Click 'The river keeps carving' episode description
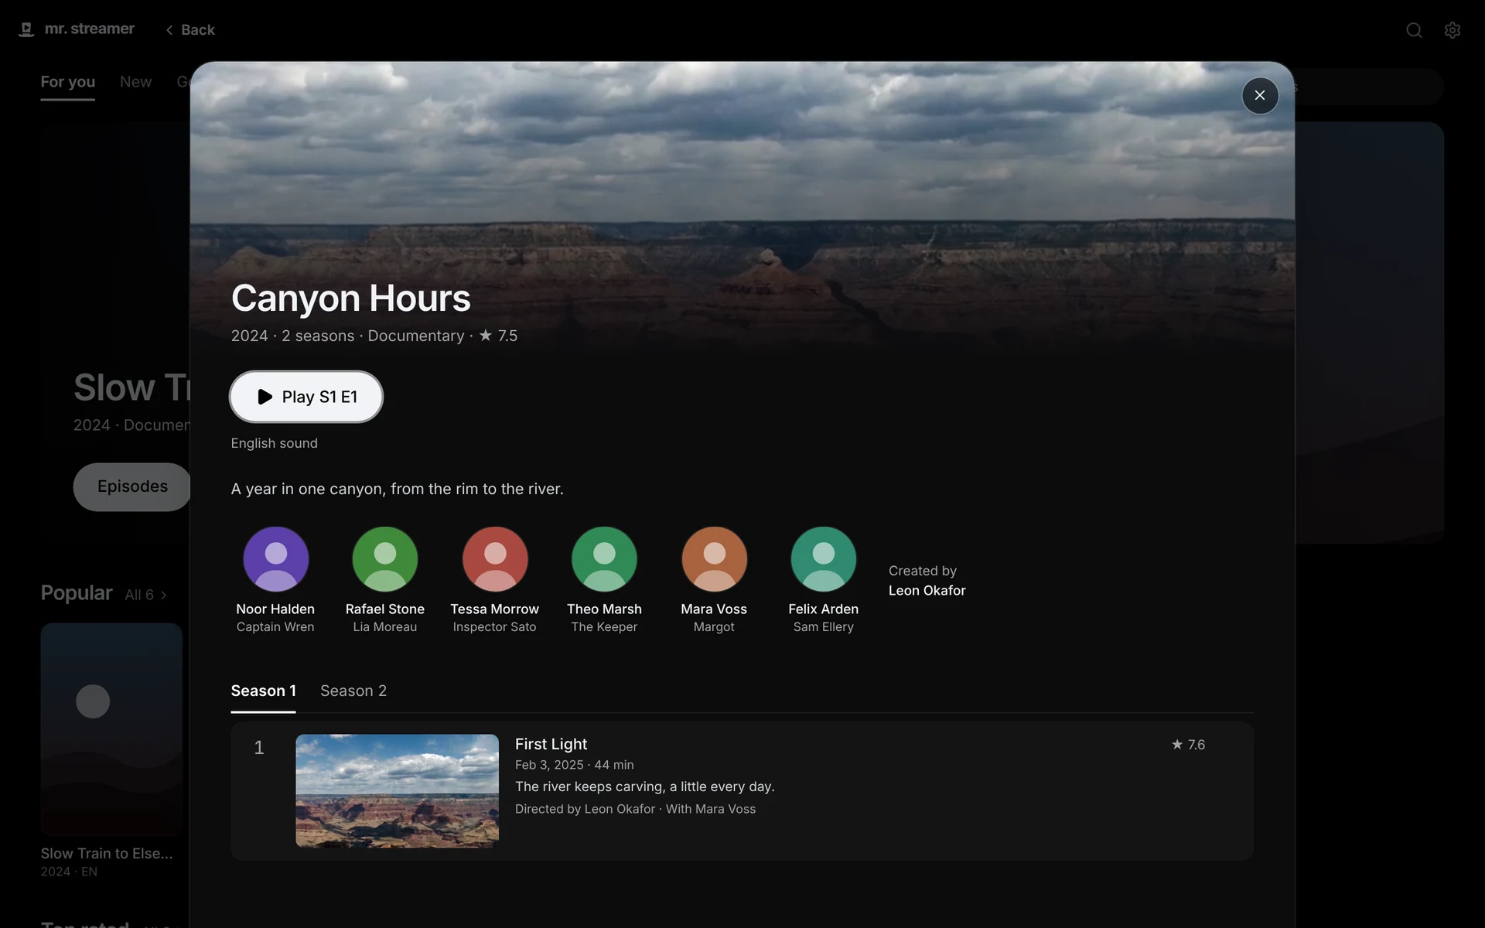 click(x=644, y=786)
